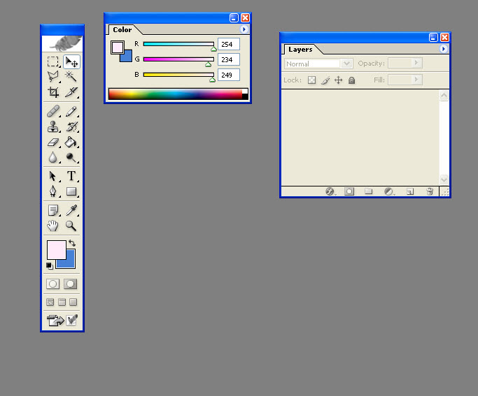
Task: Choose the Paint Bucket tool
Action: click(71, 142)
